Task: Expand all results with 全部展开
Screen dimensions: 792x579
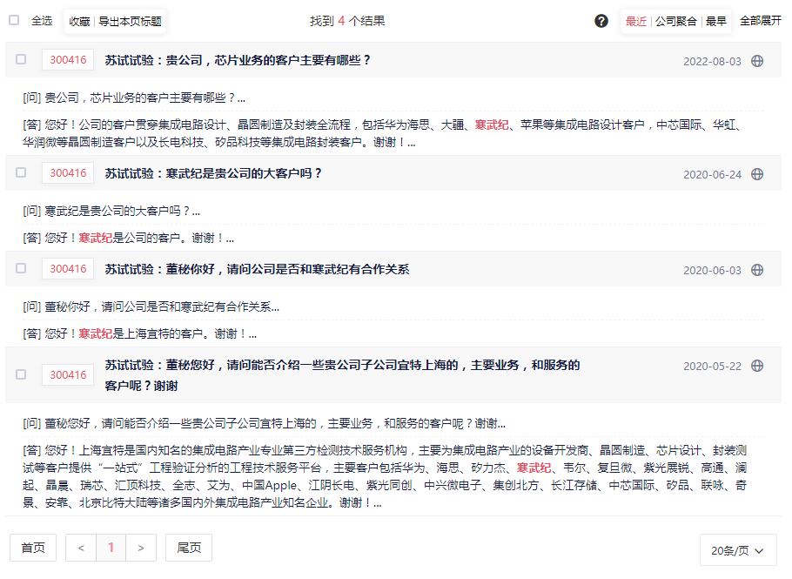Action: 760,21
